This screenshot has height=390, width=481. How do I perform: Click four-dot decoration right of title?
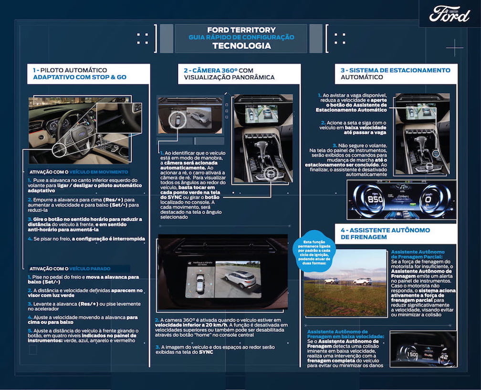pyautogui.click(x=340, y=39)
